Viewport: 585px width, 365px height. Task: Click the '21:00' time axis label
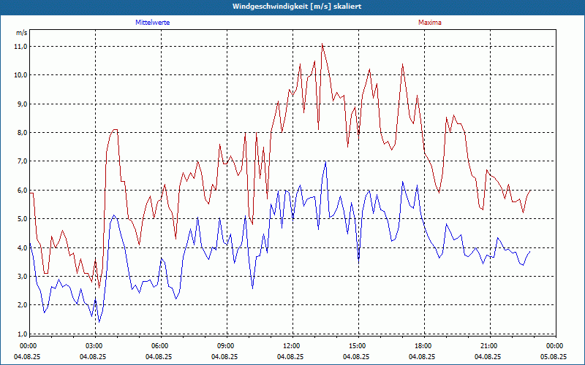tap(488, 346)
